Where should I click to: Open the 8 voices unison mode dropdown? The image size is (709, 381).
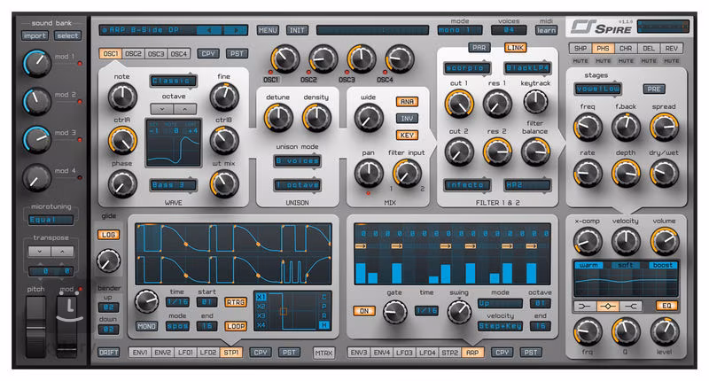click(297, 160)
